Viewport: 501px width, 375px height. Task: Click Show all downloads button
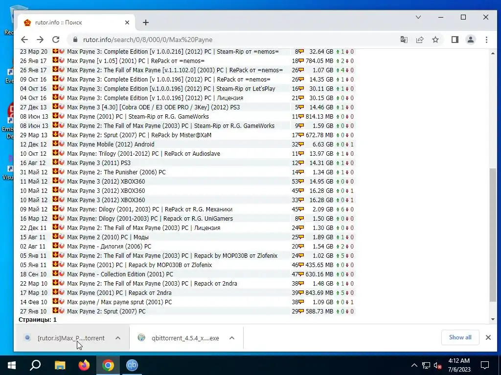click(x=460, y=337)
